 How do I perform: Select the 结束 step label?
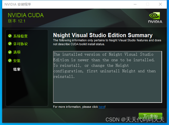[17, 69]
